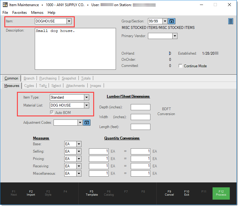Click Miscellaneous right quantity conversion field

[141, 174]
